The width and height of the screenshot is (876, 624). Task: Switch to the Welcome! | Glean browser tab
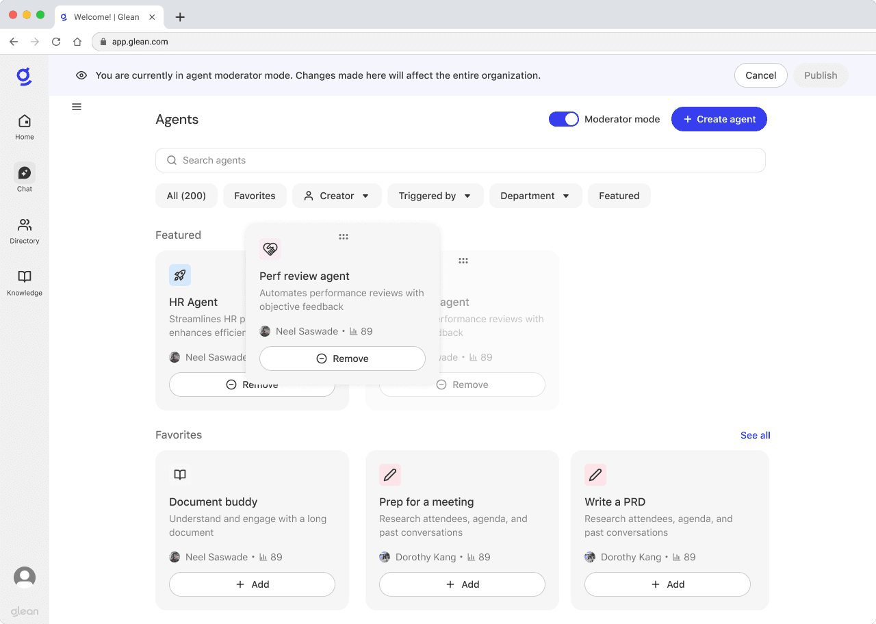click(107, 17)
